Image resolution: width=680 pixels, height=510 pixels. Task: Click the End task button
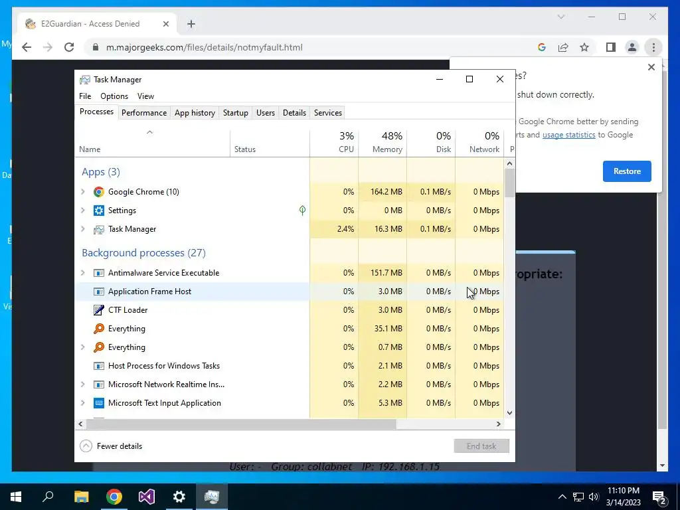(481, 446)
